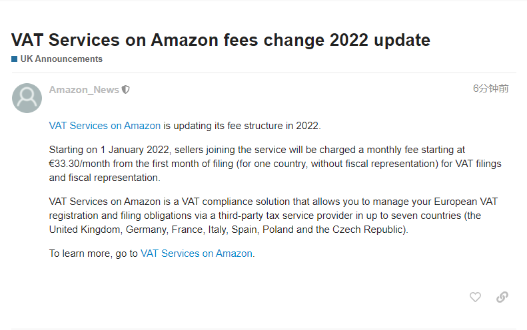Open the VAT Services link in the opening sentence
This screenshot has width=527, height=330.
pyautogui.click(x=105, y=125)
